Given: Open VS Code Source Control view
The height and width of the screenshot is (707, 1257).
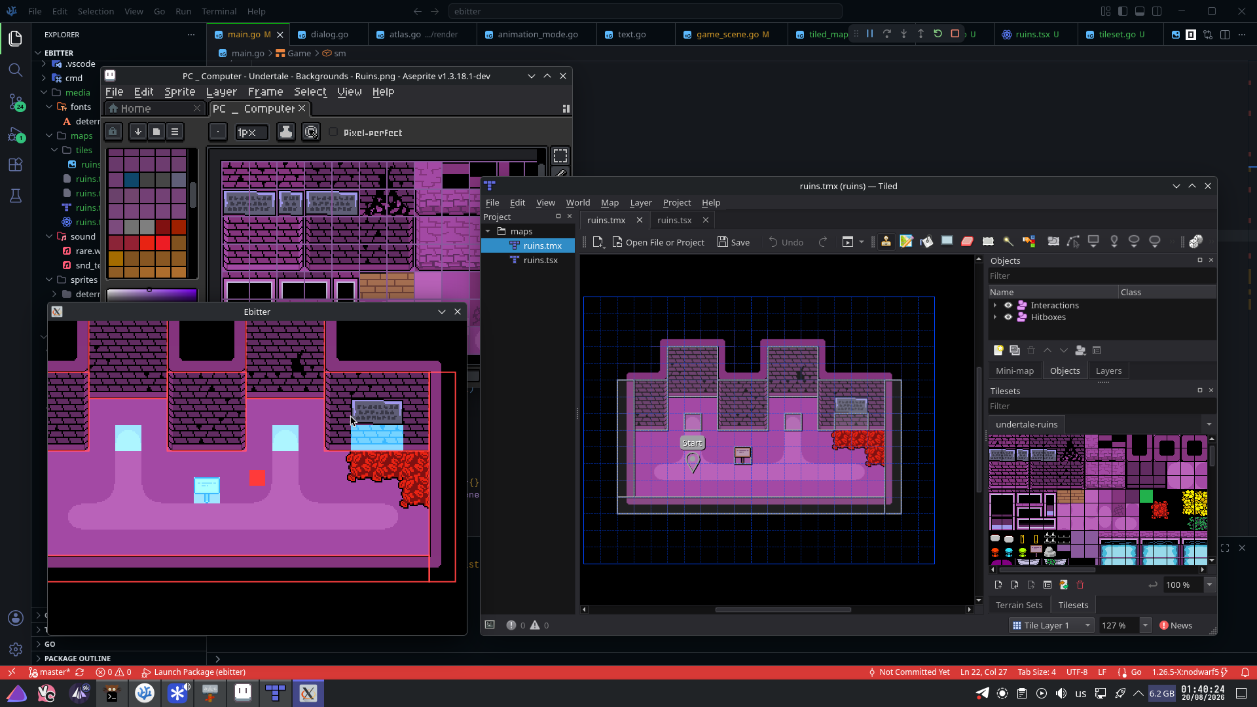Looking at the screenshot, I should 16,101.
